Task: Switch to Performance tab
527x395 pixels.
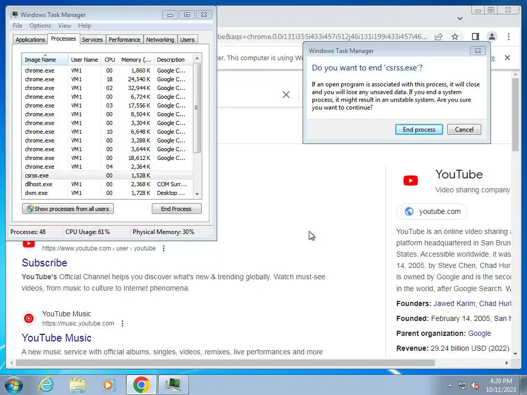Action: tap(125, 40)
